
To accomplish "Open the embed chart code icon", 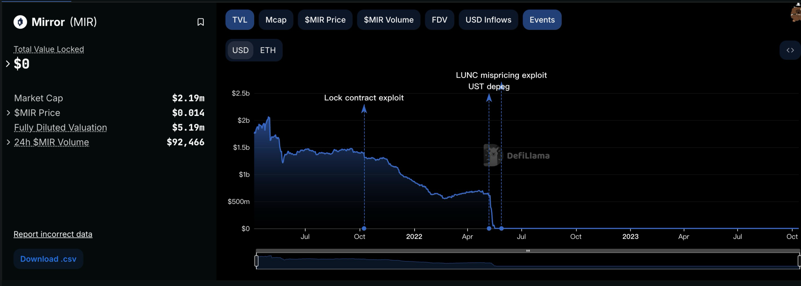I will pyautogui.click(x=790, y=50).
